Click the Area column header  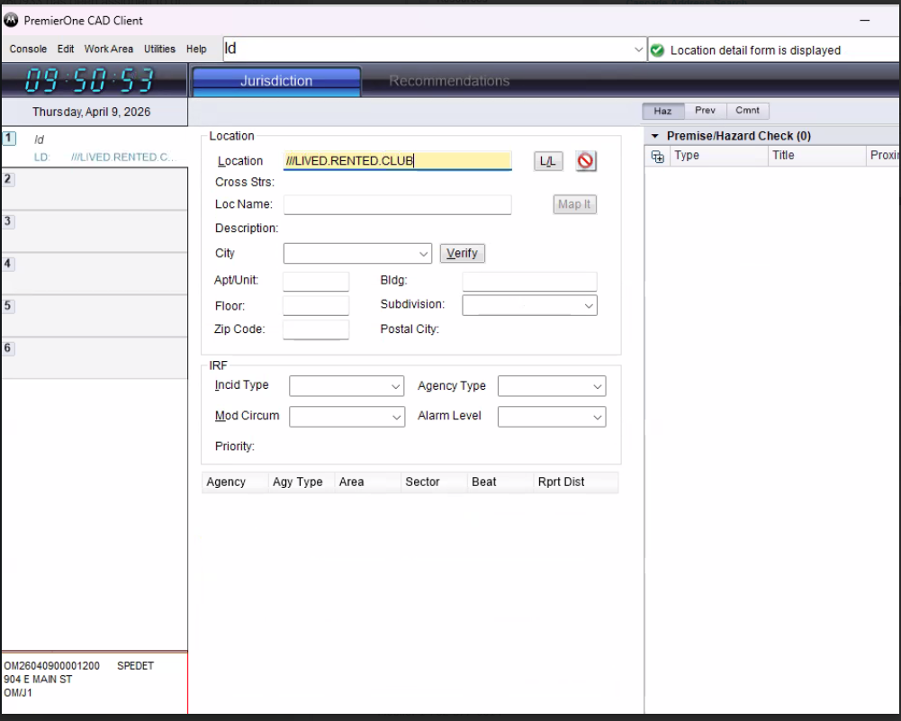coord(367,482)
